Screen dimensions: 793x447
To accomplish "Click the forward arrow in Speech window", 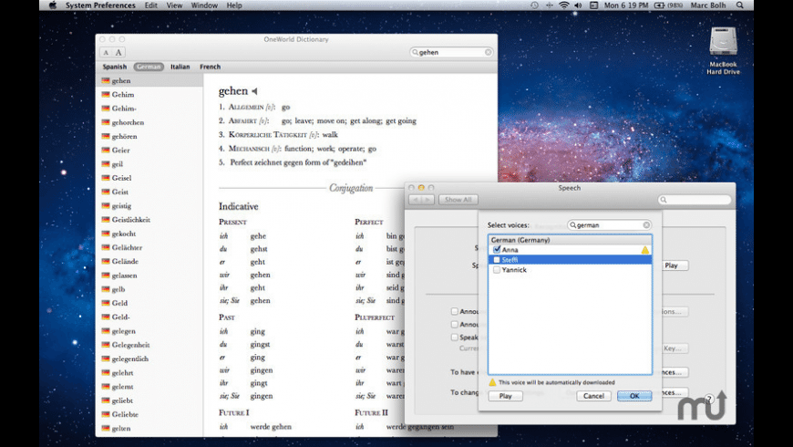I will coord(427,200).
